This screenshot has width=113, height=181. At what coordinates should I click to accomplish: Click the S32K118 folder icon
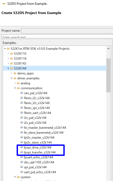pyautogui.click(x=12, y=58)
